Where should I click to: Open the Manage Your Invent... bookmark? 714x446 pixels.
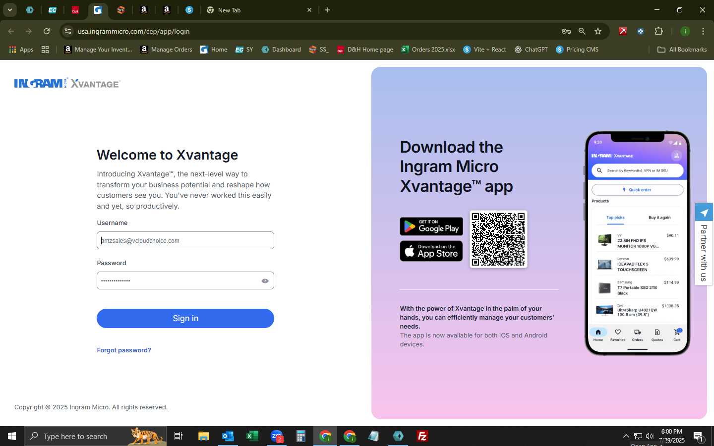tap(98, 50)
